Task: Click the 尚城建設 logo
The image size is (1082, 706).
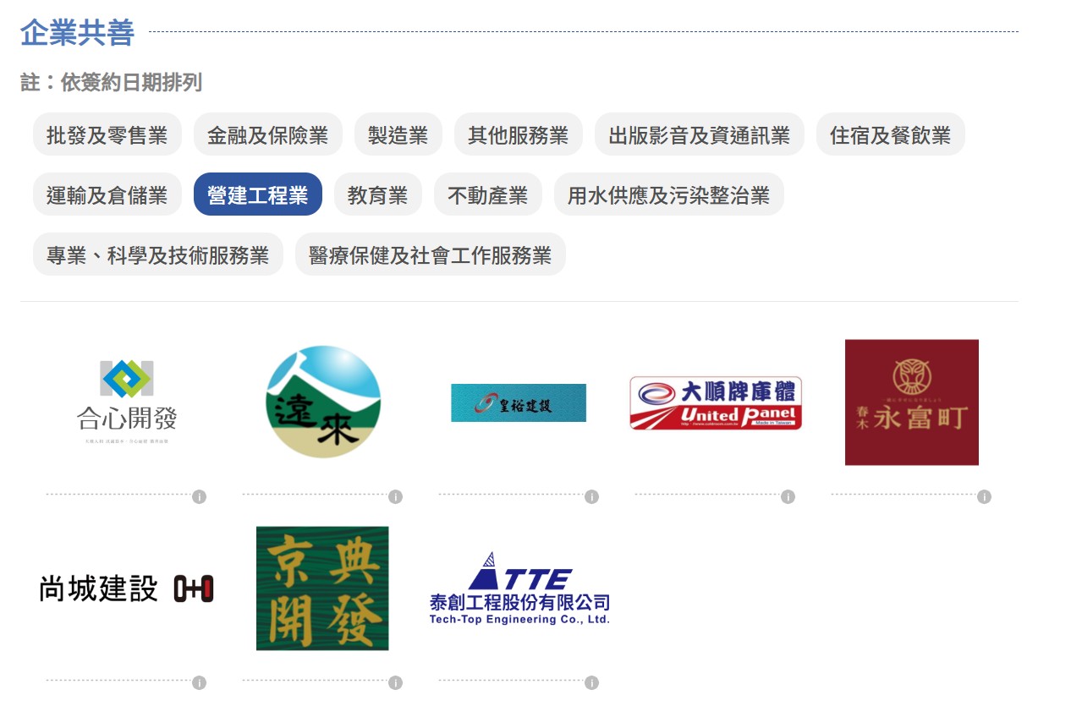Action: click(127, 588)
